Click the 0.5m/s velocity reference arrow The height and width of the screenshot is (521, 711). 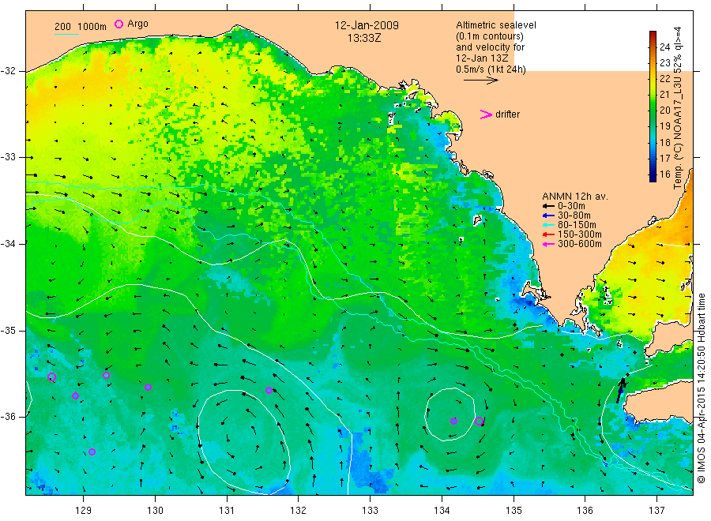480,81
